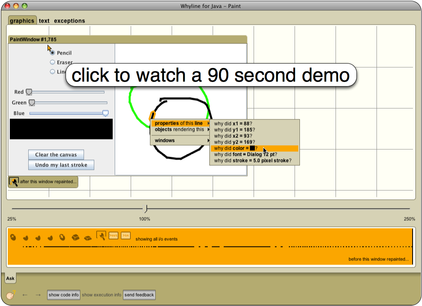This screenshot has width=422, height=306.
Task: Select the Eraser radio button
Action: click(52, 62)
